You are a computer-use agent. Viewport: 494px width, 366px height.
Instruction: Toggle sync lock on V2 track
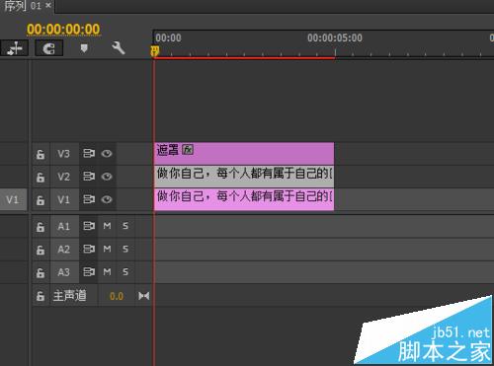tap(89, 177)
